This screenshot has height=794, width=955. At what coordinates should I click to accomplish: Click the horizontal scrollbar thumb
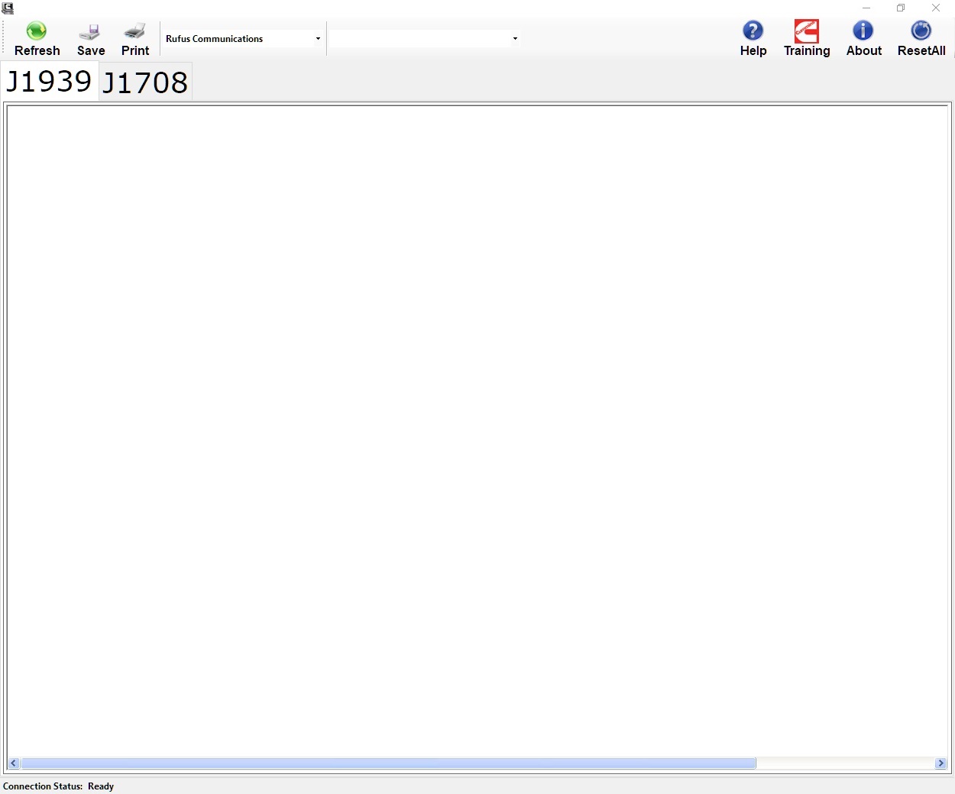coord(388,763)
